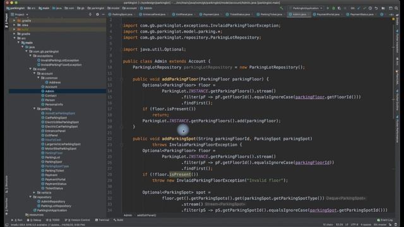Collapse the exceptions package arrow
404x227 pixels.
point(30,56)
